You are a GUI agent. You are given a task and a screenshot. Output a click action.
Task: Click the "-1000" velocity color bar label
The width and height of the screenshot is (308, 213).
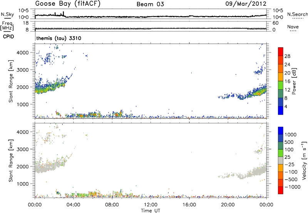(293, 187)
